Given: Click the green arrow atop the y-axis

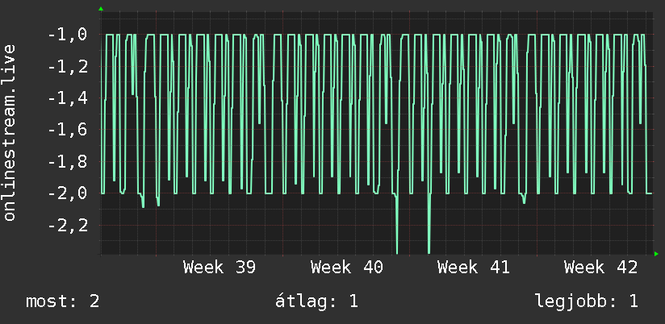Looking at the screenshot, I should pos(101,9).
